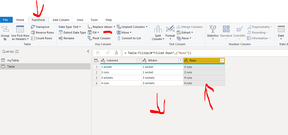Click Count Rows in the ribbon
The width and height of the screenshot is (288, 135).
41,38
